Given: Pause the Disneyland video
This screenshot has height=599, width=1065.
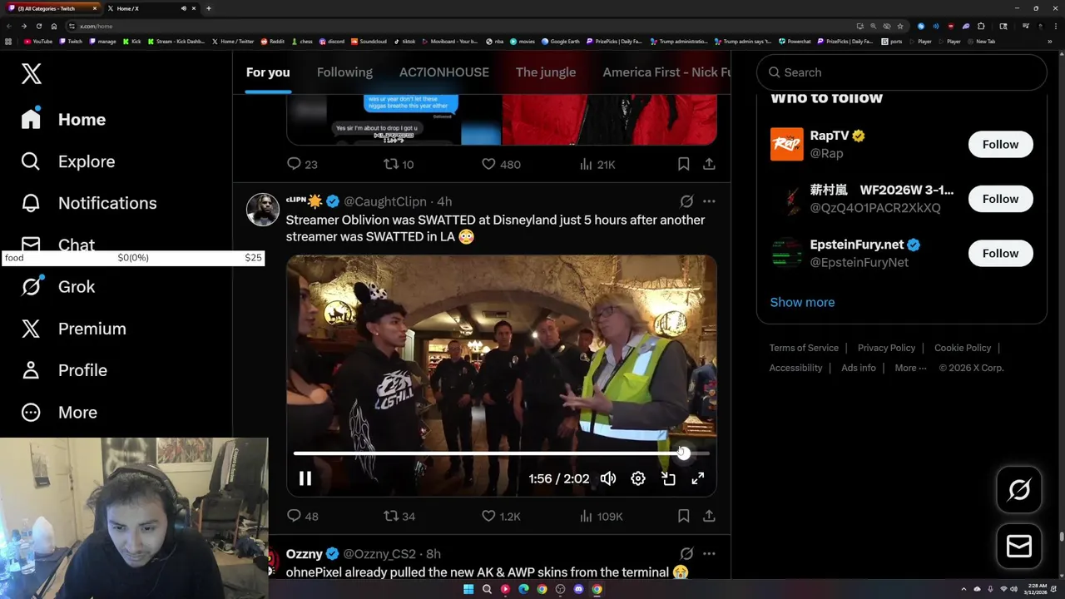Looking at the screenshot, I should click(305, 478).
